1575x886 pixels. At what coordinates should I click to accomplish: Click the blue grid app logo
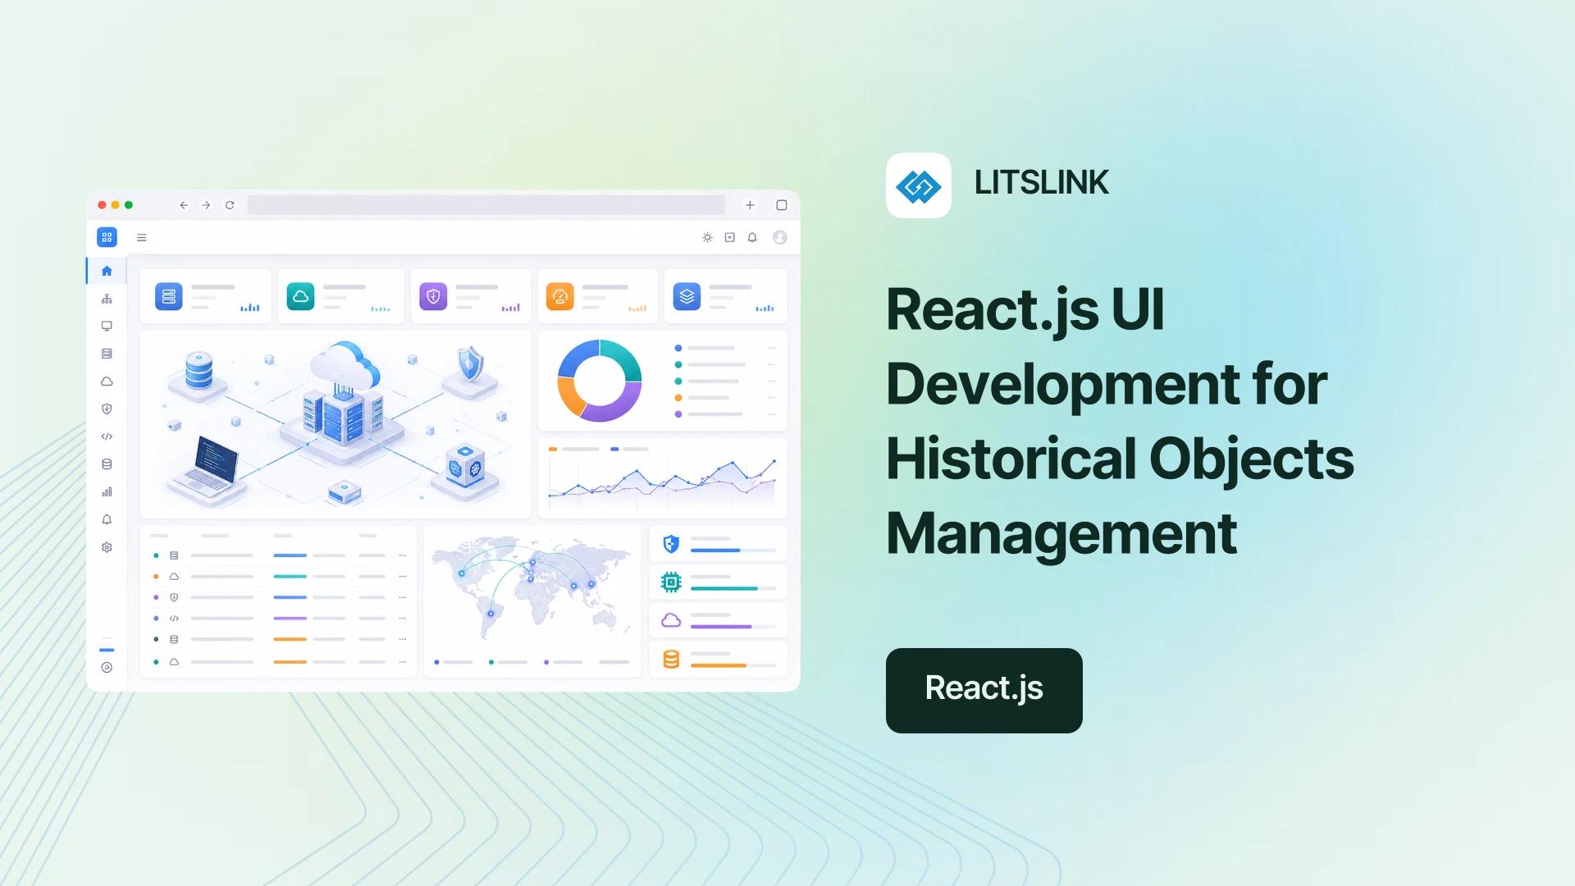click(x=107, y=237)
